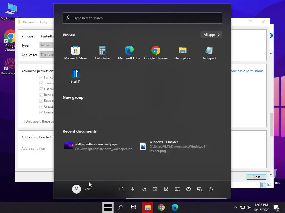Open the pinned File Explorer app
Viewport: 285px width, 213px height.
coord(183,53)
